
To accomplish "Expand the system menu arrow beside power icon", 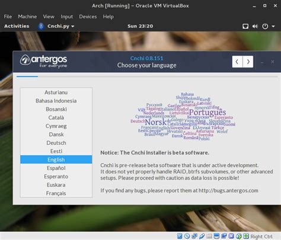I will tap(273, 26).
